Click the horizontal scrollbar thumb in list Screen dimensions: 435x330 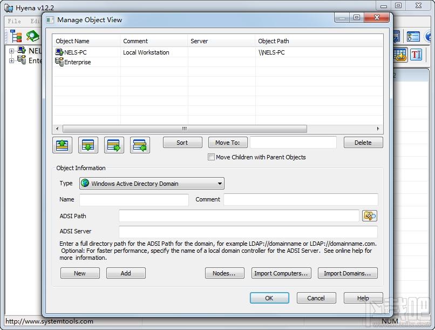tap(185, 129)
